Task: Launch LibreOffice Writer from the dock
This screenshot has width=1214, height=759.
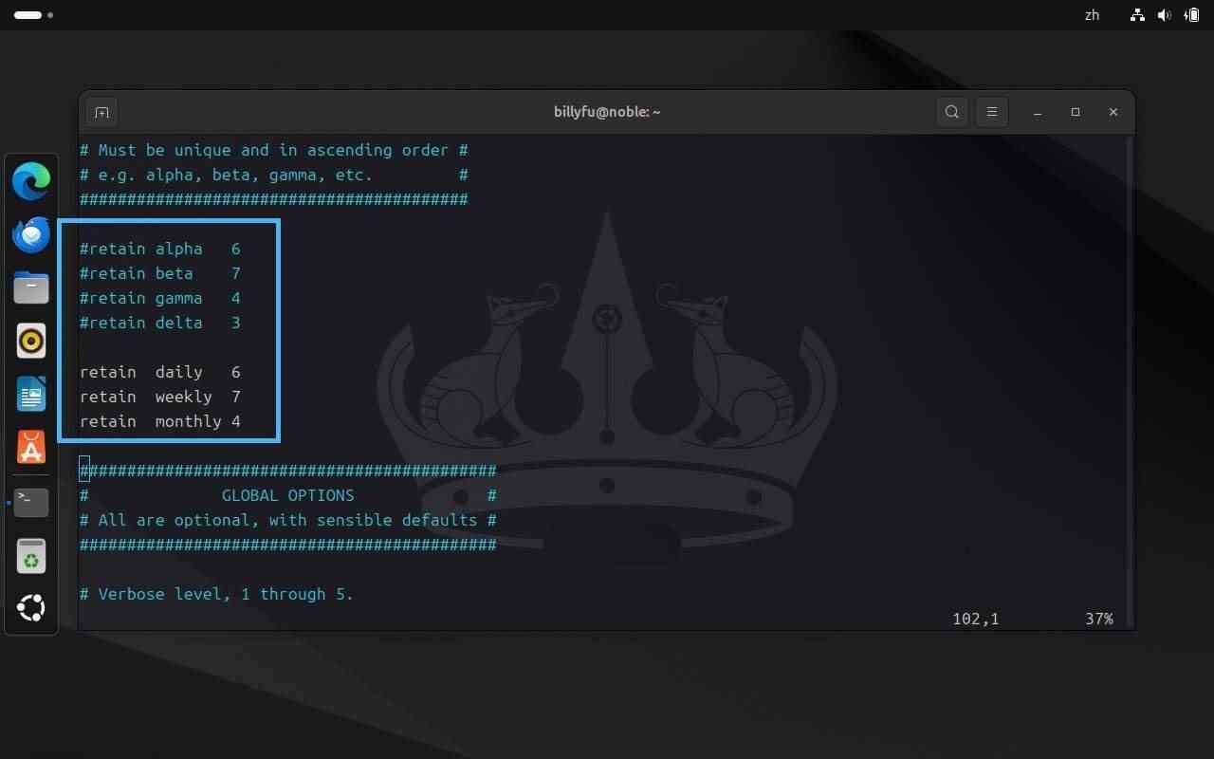Action: 31,394
